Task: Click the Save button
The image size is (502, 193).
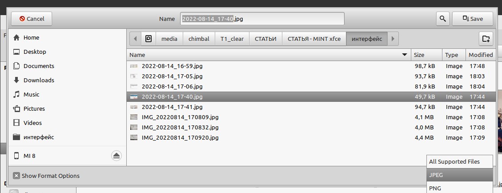Action: tap(472, 19)
